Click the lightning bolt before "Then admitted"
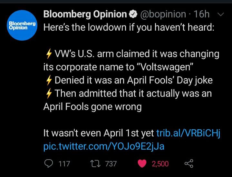Image resolution: width=232 pixels, height=177 pixels. click(48, 93)
